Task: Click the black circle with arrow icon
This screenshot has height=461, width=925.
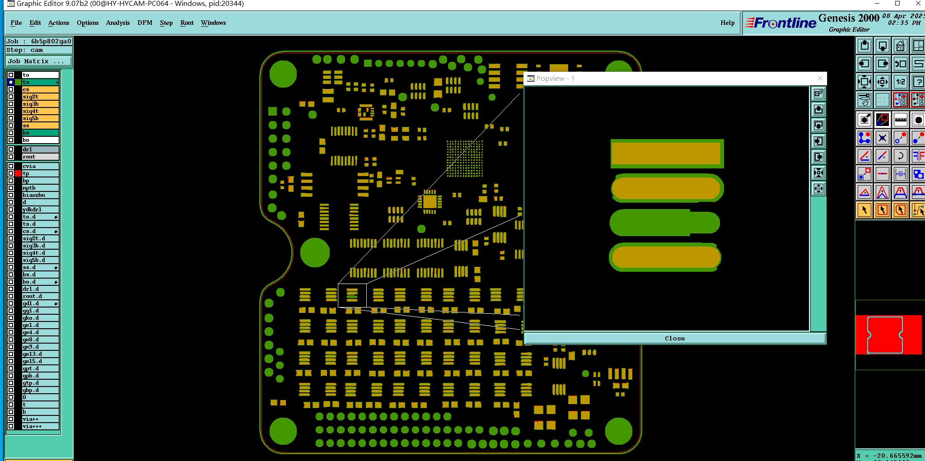Action: (864, 120)
